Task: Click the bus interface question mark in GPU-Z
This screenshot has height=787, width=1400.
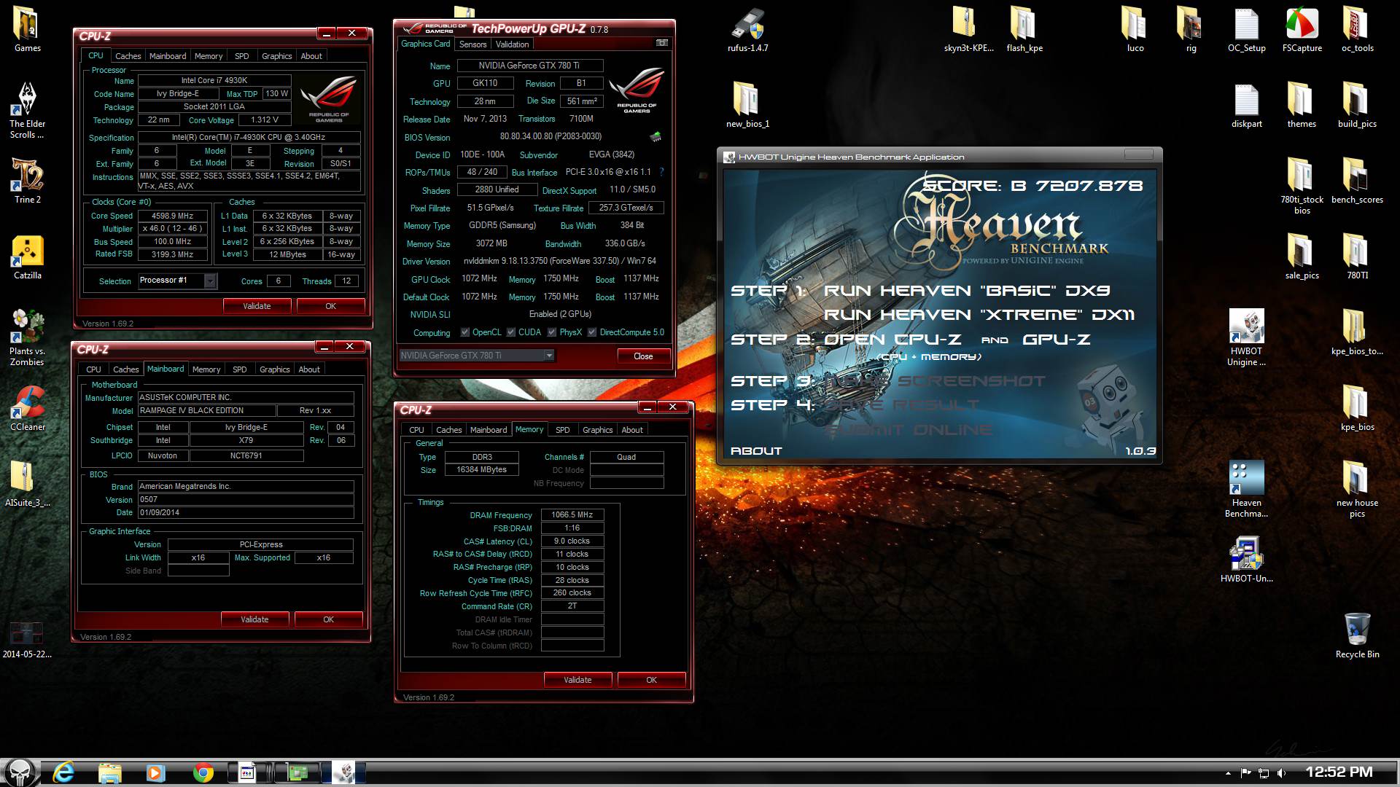Action: [x=661, y=172]
